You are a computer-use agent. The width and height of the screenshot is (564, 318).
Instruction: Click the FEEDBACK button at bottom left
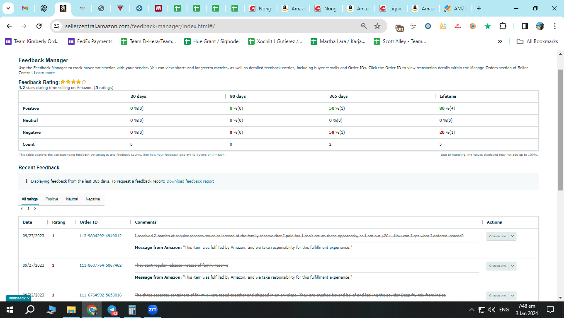click(x=17, y=298)
